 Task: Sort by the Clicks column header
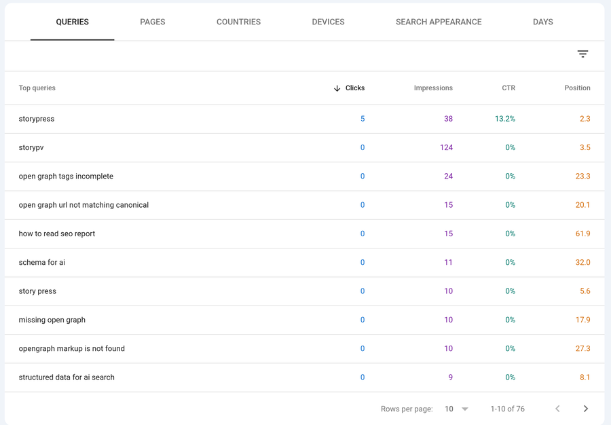coord(355,88)
